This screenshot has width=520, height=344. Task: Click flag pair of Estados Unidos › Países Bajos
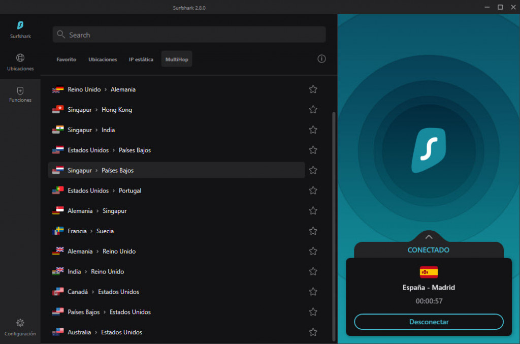58,150
